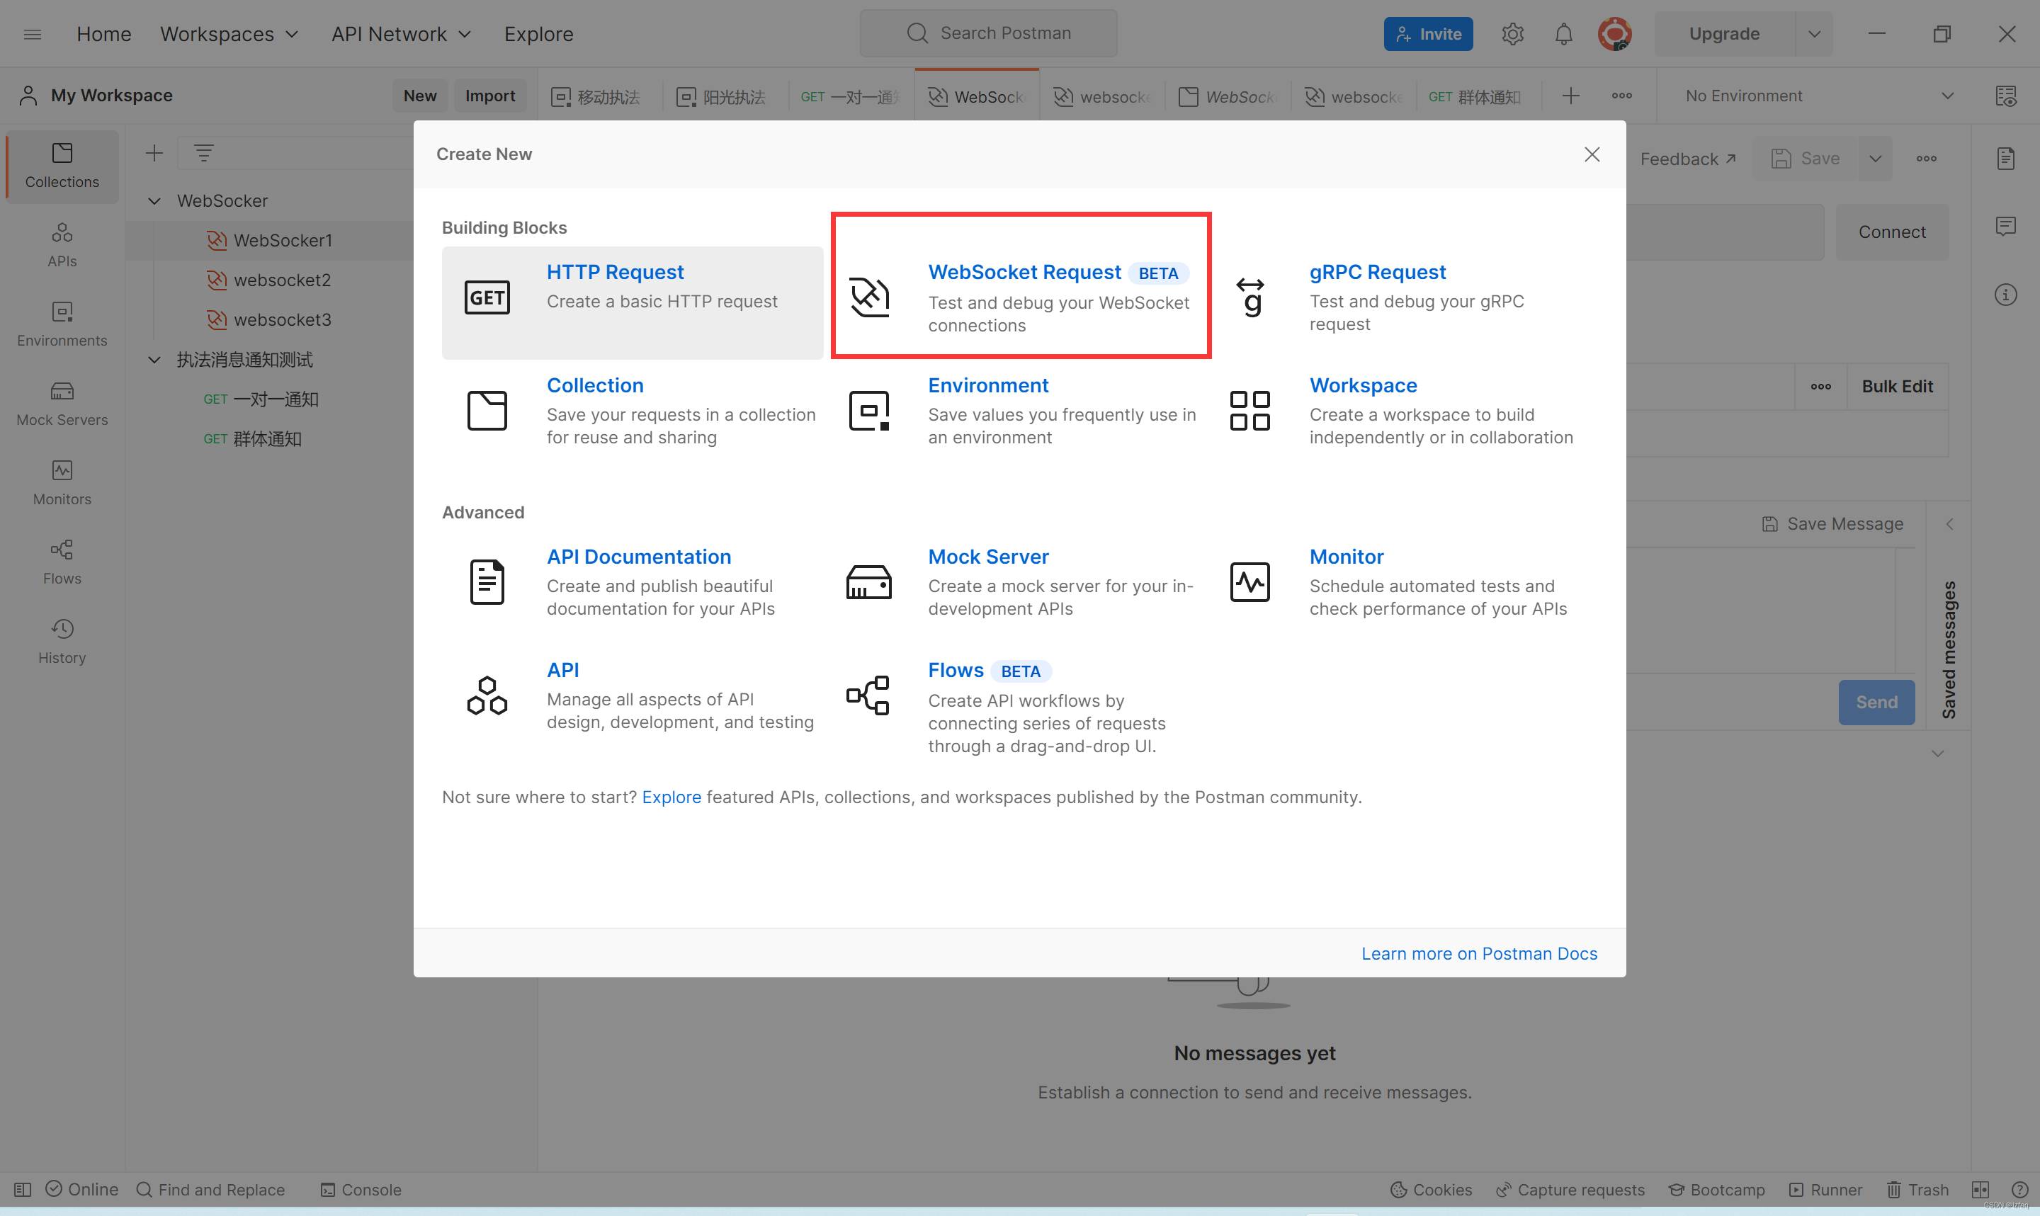Click the GET icon of HTTP Request

[x=487, y=297]
